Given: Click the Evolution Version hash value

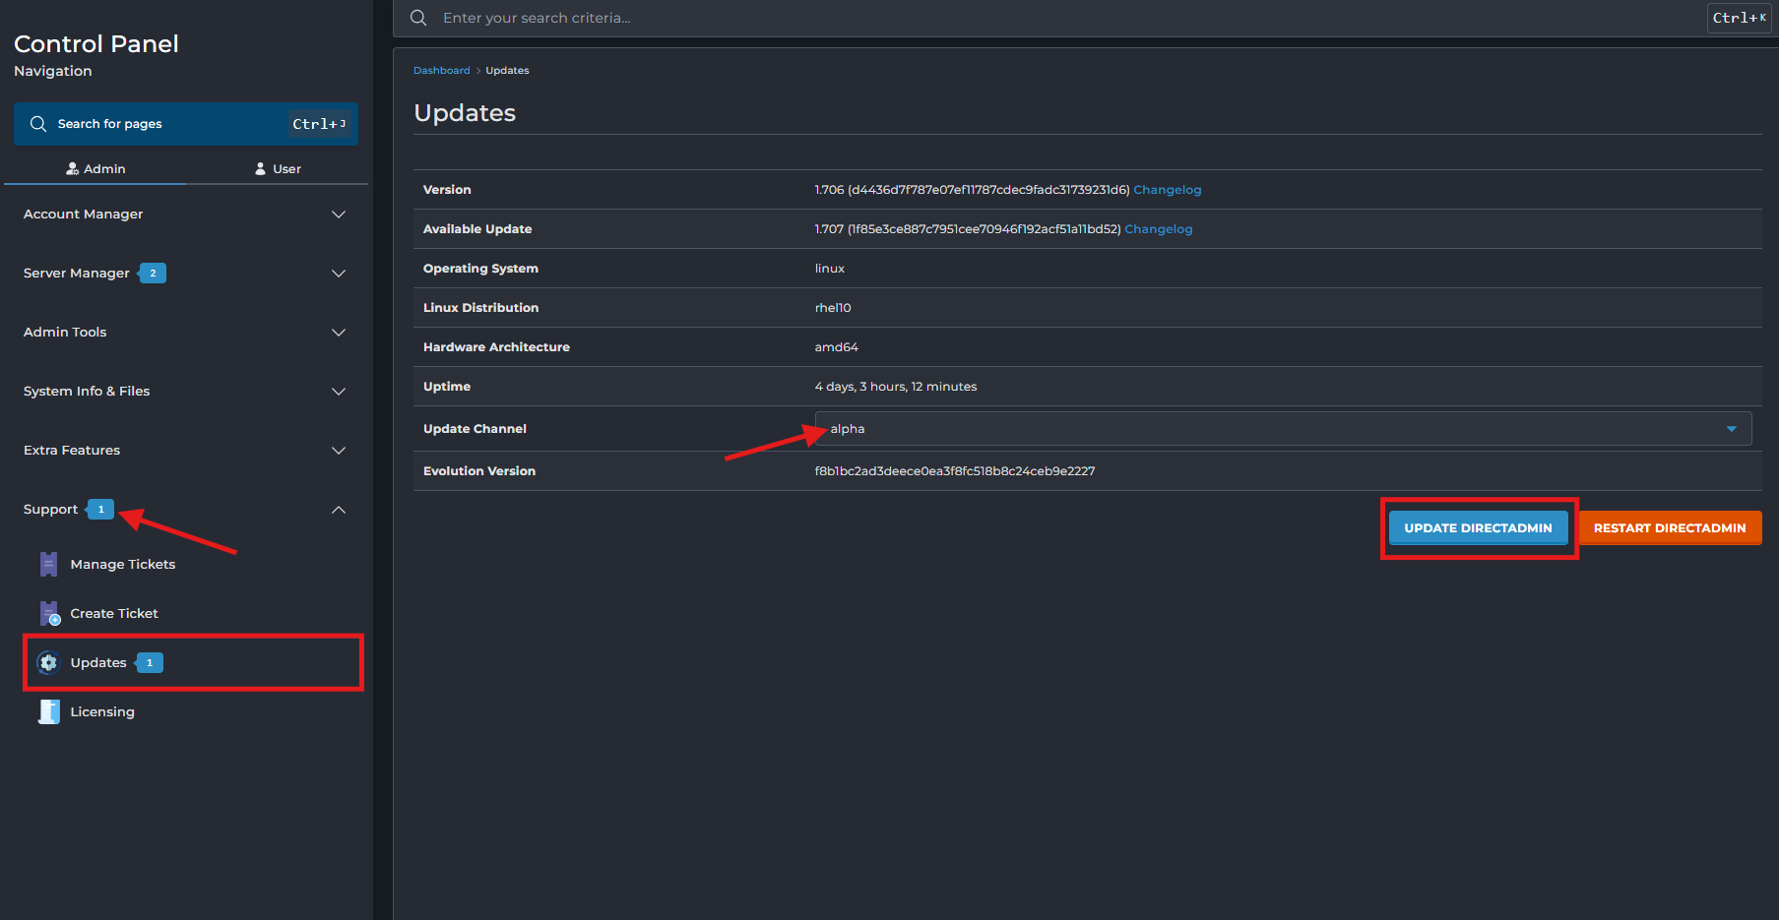Looking at the screenshot, I should [x=955, y=471].
